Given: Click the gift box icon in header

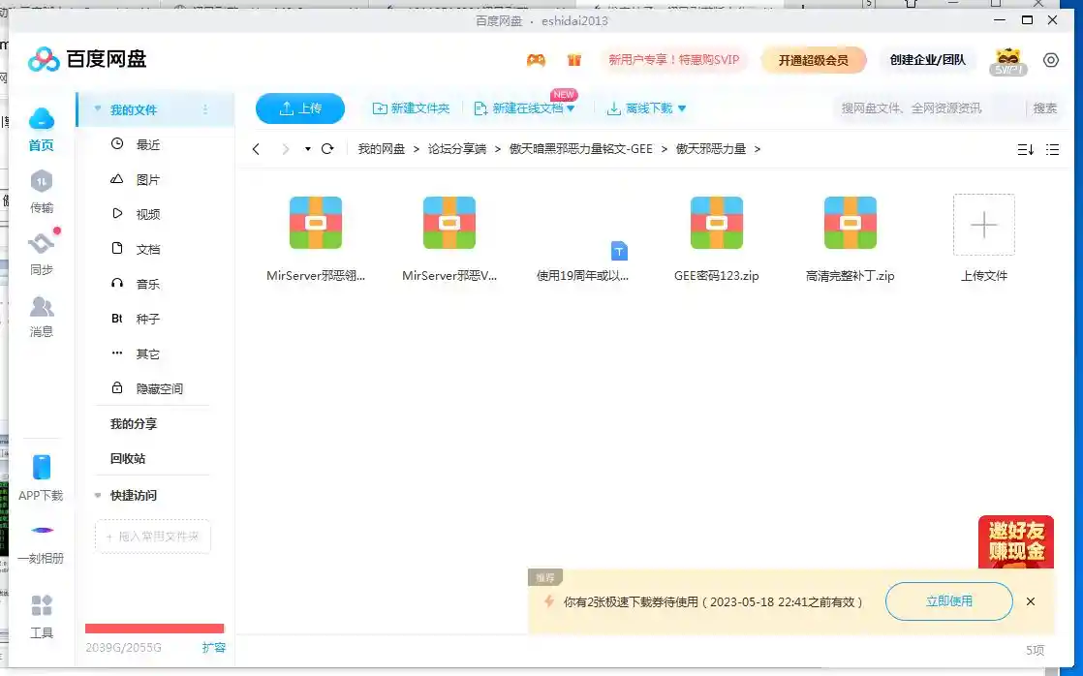Looking at the screenshot, I should click(x=574, y=60).
